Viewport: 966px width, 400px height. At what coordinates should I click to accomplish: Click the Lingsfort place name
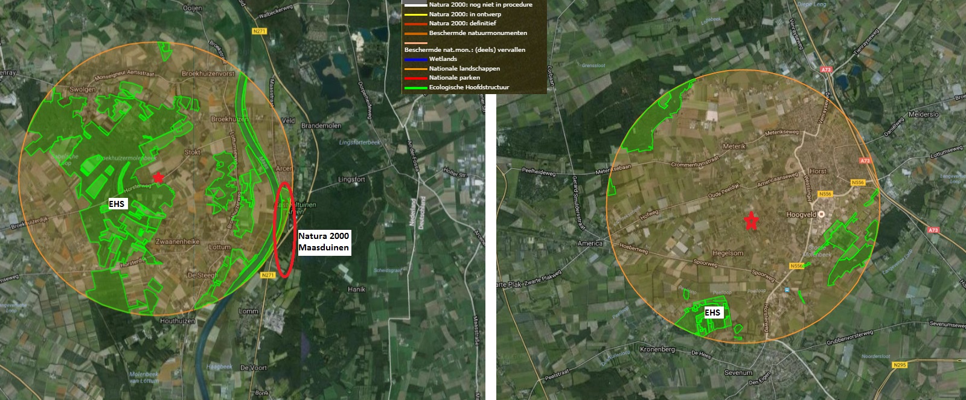351,180
